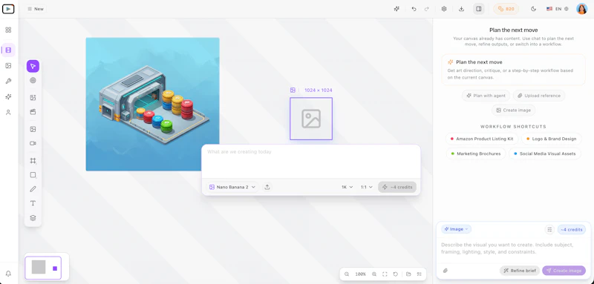Attach a file with paperclip icon
The height and width of the screenshot is (284, 594).
(446, 271)
